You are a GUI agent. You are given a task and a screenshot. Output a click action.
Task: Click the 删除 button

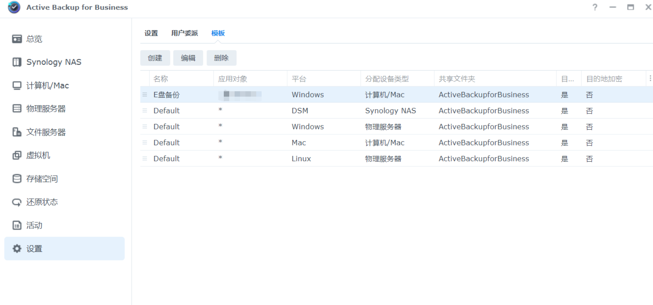coord(221,58)
